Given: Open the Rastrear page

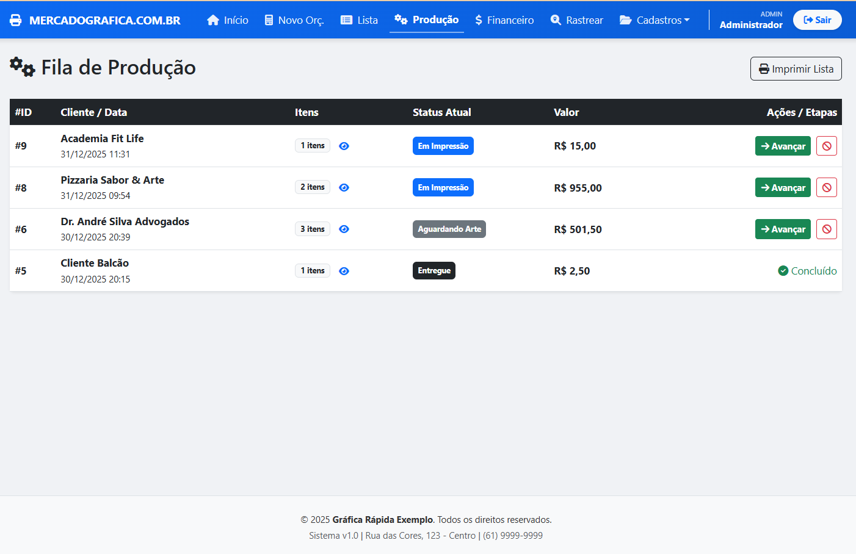Looking at the screenshot, I should tap(576, 20).
